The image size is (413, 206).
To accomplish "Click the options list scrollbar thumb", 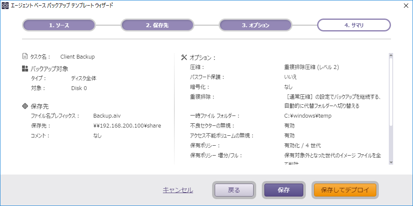I will point(391,91).
